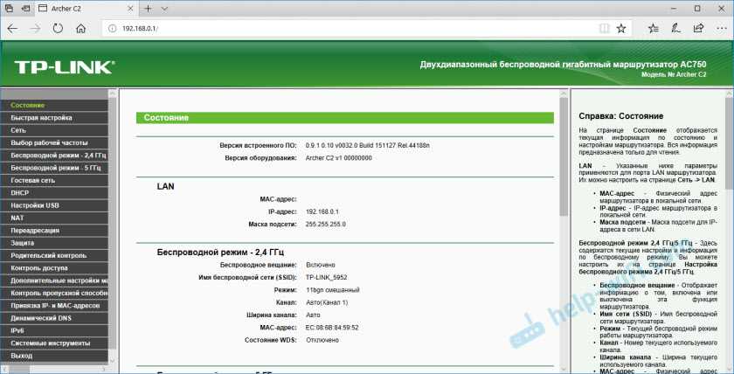Open the browser home page icon

point(80,29)
